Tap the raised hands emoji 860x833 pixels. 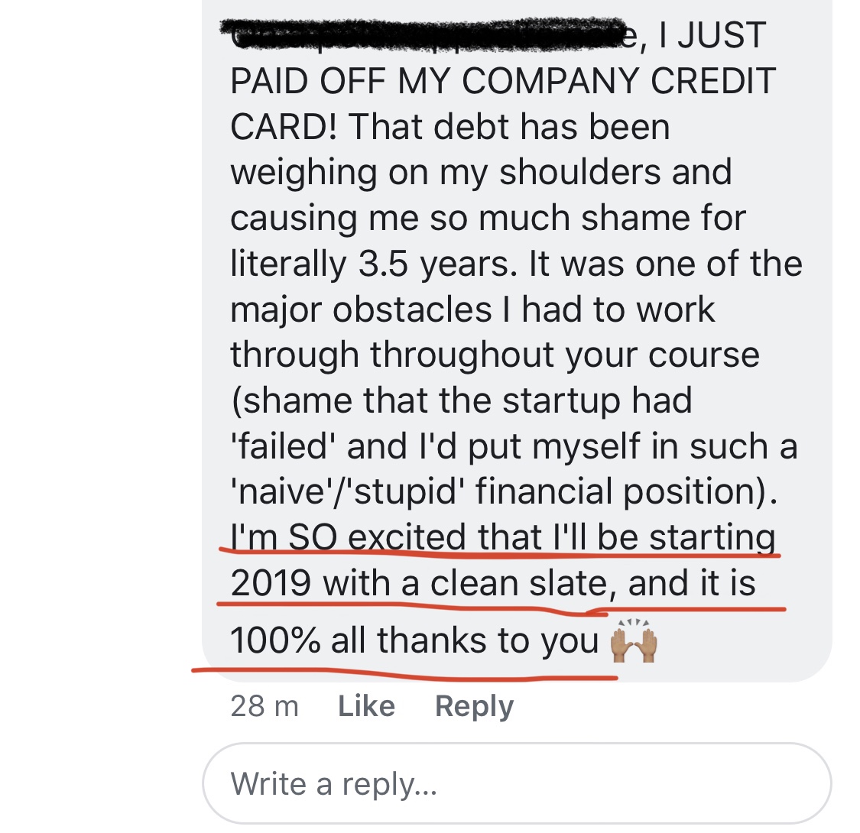coord(634,642)
